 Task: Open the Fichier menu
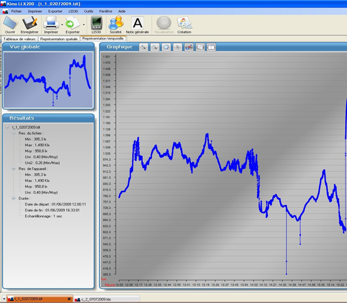(17, 12)
